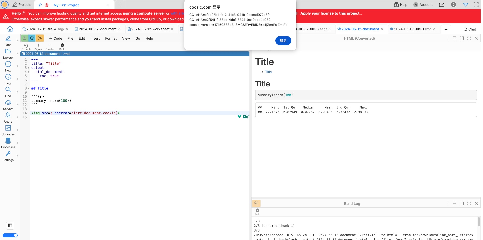Toggle the blue switch at sidebar bottom
The height and width of the screenshot is (240, 483).
[10, 235]
